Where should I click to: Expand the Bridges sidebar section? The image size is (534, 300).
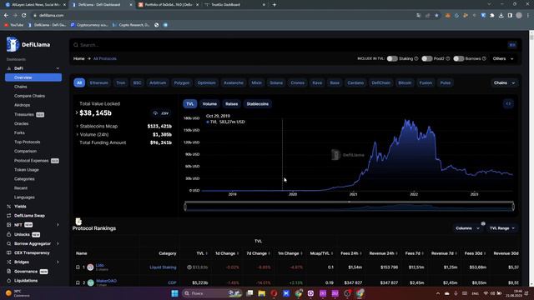[x=58, y=262]
